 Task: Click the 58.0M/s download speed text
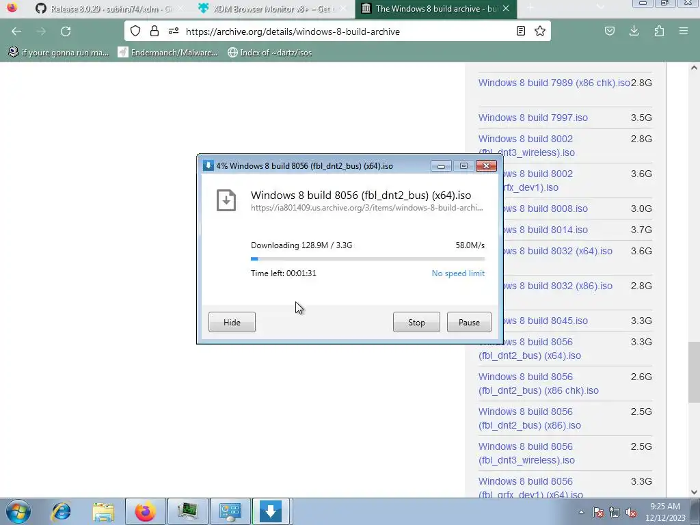pyautogui.click(x=470, y=245)
